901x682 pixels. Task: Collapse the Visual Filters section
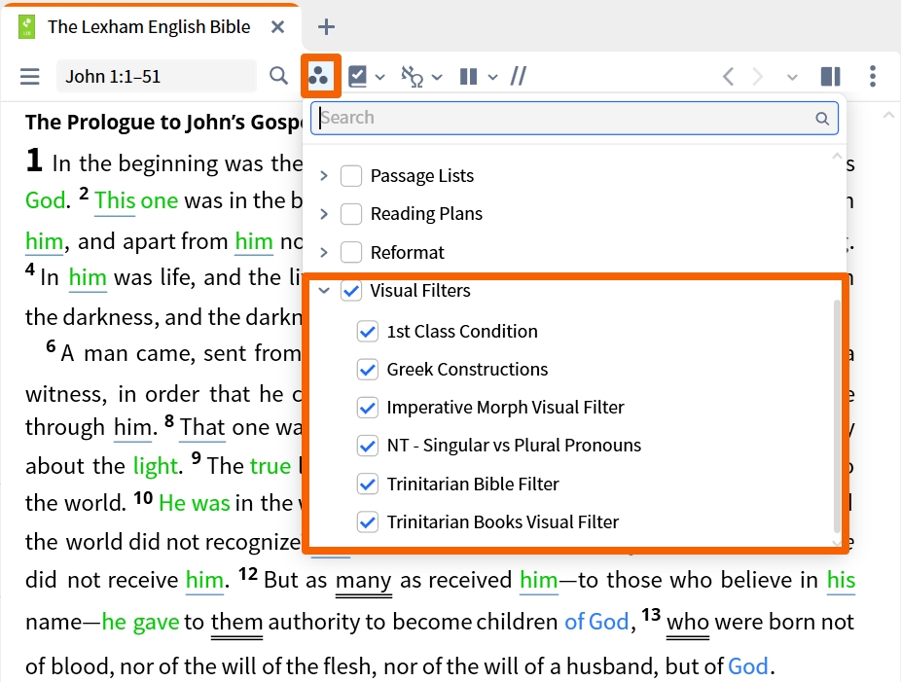[324, 291]
